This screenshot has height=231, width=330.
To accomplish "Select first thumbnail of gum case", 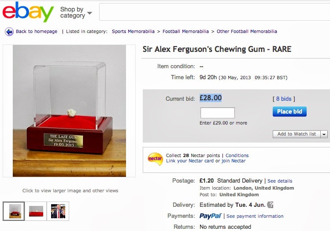I will [x=14, y=211].
